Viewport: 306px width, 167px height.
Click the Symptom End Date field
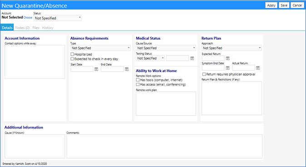click(213, 68)
